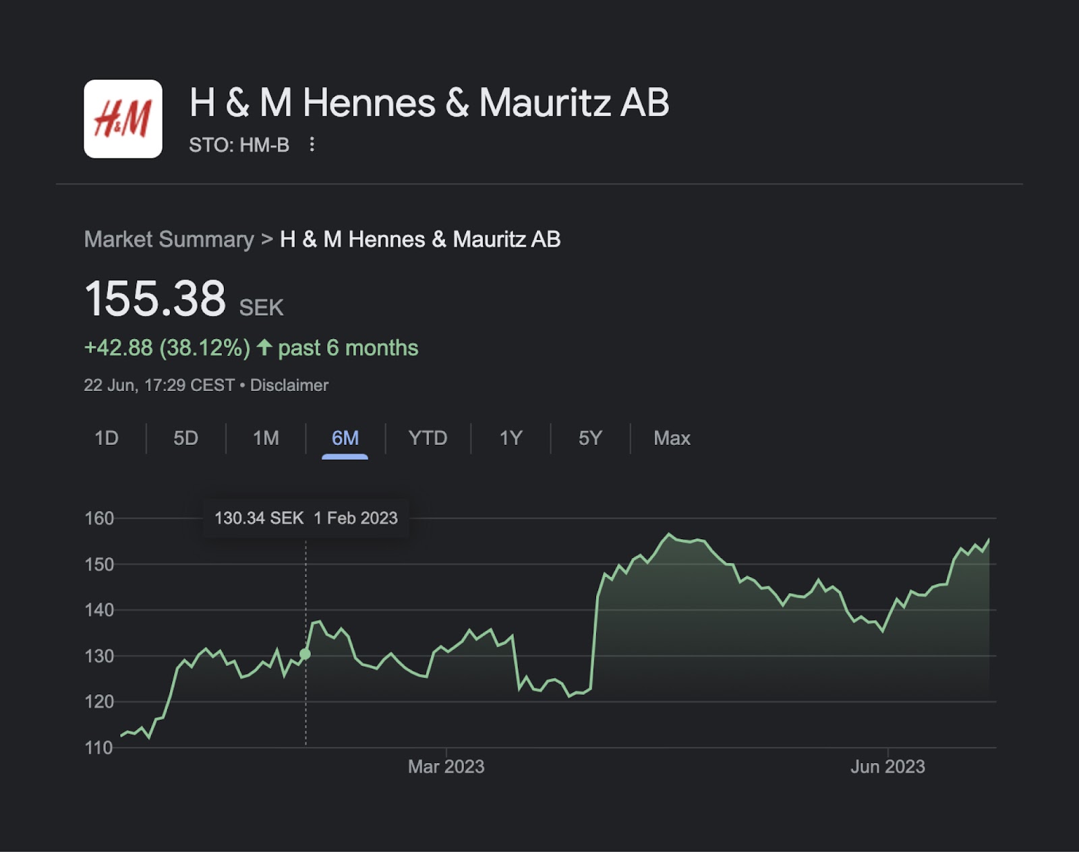Click the STO: HM-B ticker text
The height and width of the screenshot is (852, 1079).
point(239,145)
